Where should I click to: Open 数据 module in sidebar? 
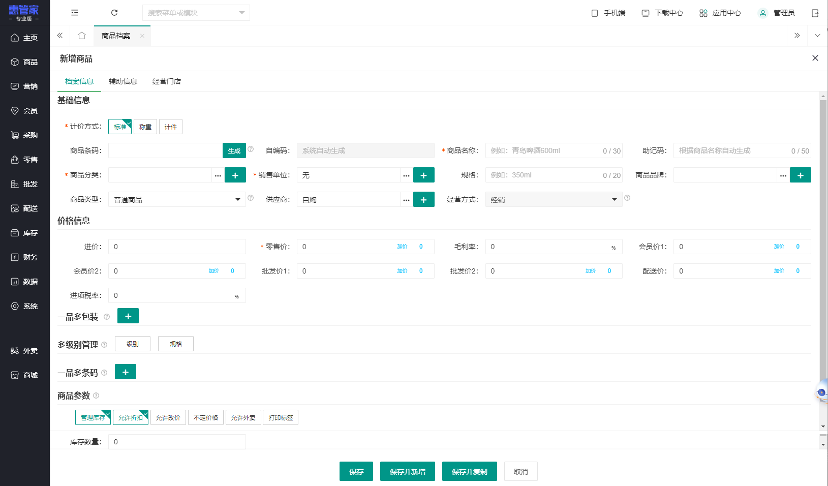pyautogui.click(x=24, y=282)
